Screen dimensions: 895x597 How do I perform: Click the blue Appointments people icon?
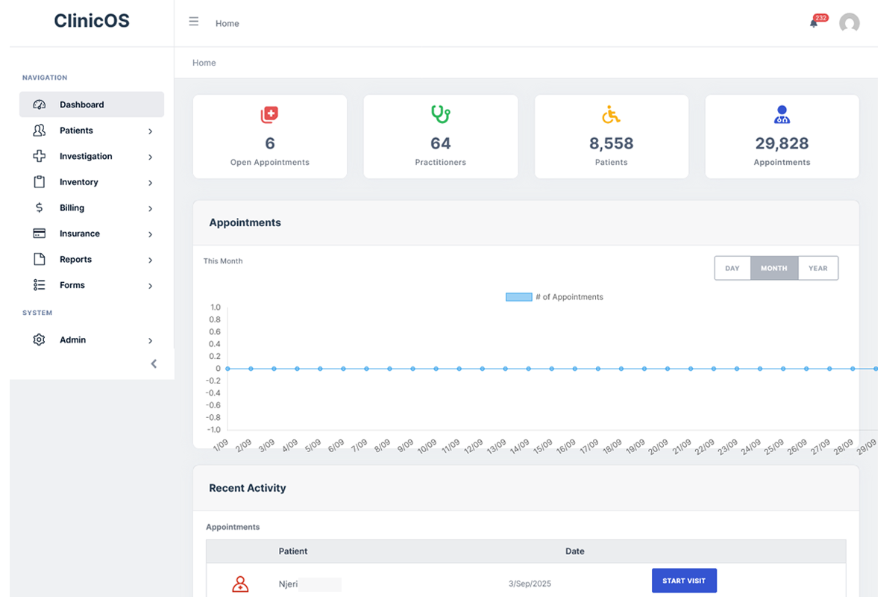point(782,114)
